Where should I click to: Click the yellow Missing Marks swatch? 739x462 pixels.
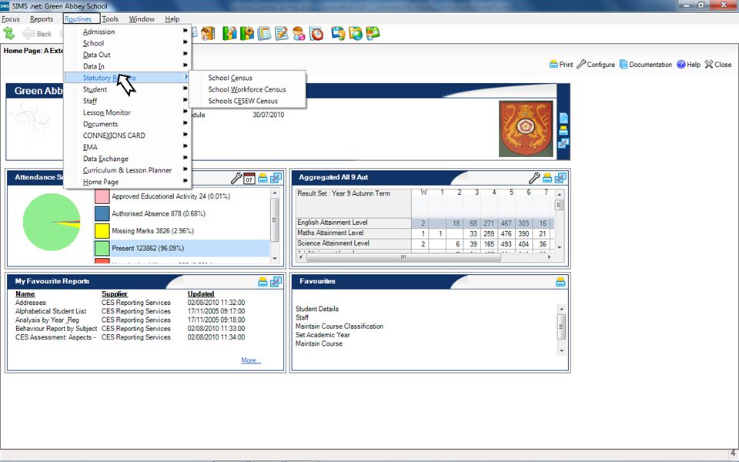(x=102, y=231)
